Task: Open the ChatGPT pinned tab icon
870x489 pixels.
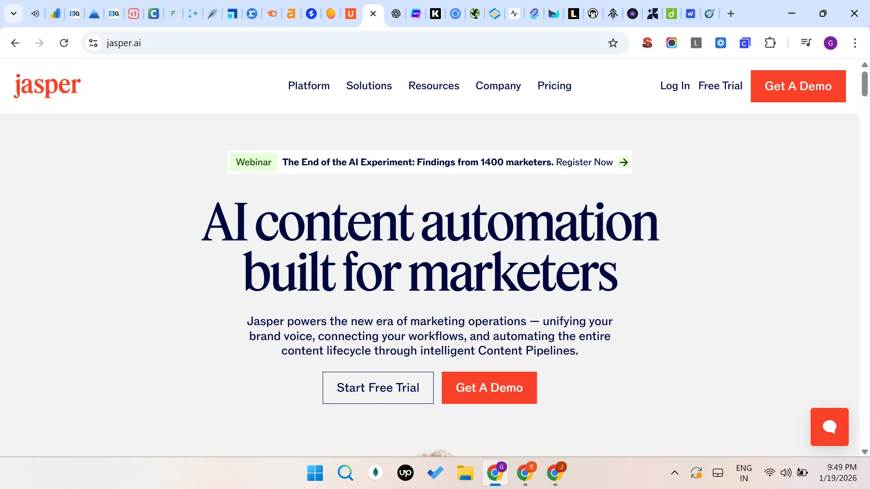Action: click(x=396, y=14)
